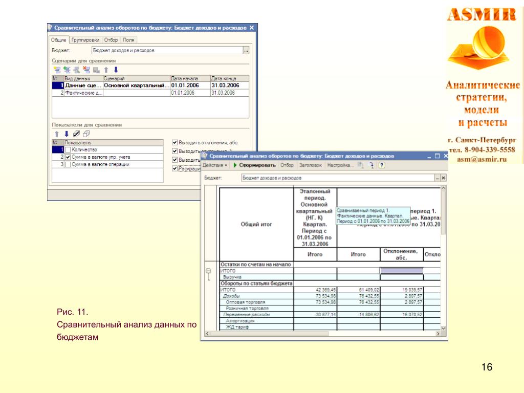Image resolution: width=524 pixels, height=393 pixels.
Task: Click the green Сформировать play arrow
Action: click(235, 165)
